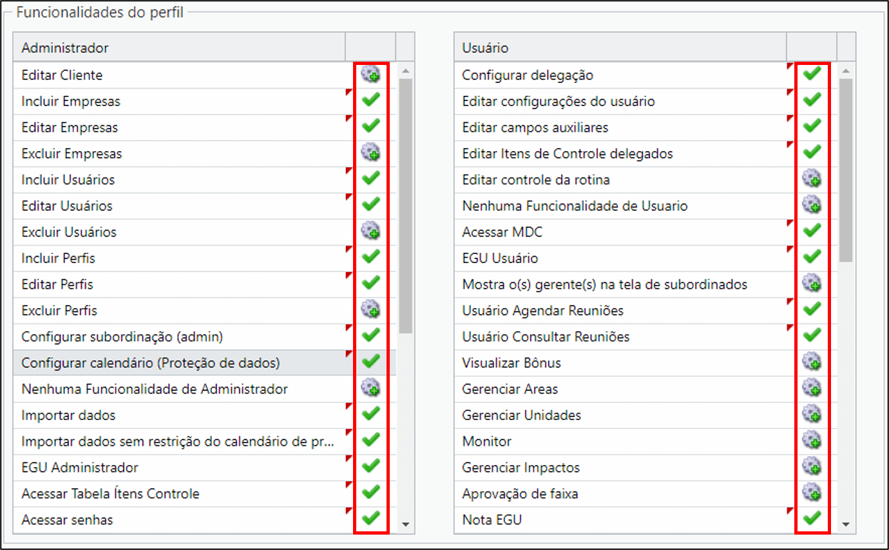Select the Configurar calendário (Proteção de dados) row

pyautogui.click(x=204, y=363)
